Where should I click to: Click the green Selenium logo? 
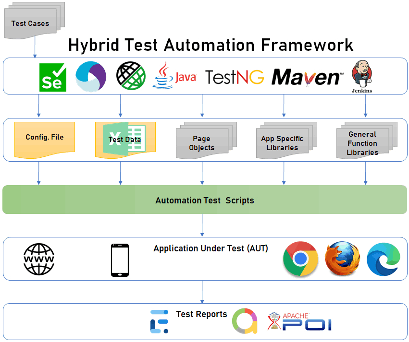tap(53, 77)
